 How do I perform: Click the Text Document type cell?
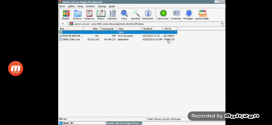coord(125,36)
